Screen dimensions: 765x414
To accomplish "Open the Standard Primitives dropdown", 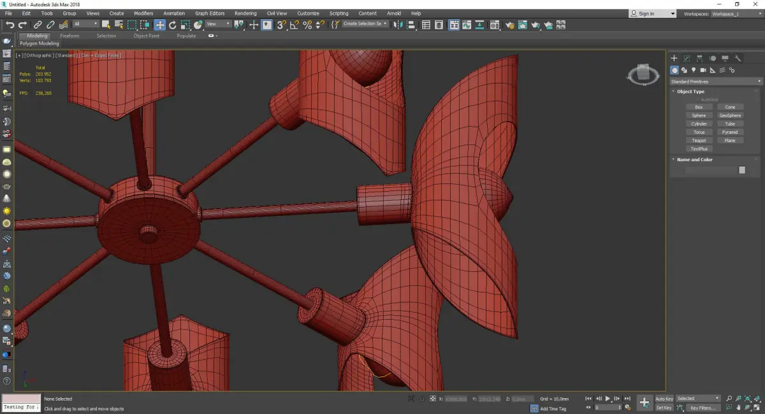I will pyautogui.click(x=715, y=82).
